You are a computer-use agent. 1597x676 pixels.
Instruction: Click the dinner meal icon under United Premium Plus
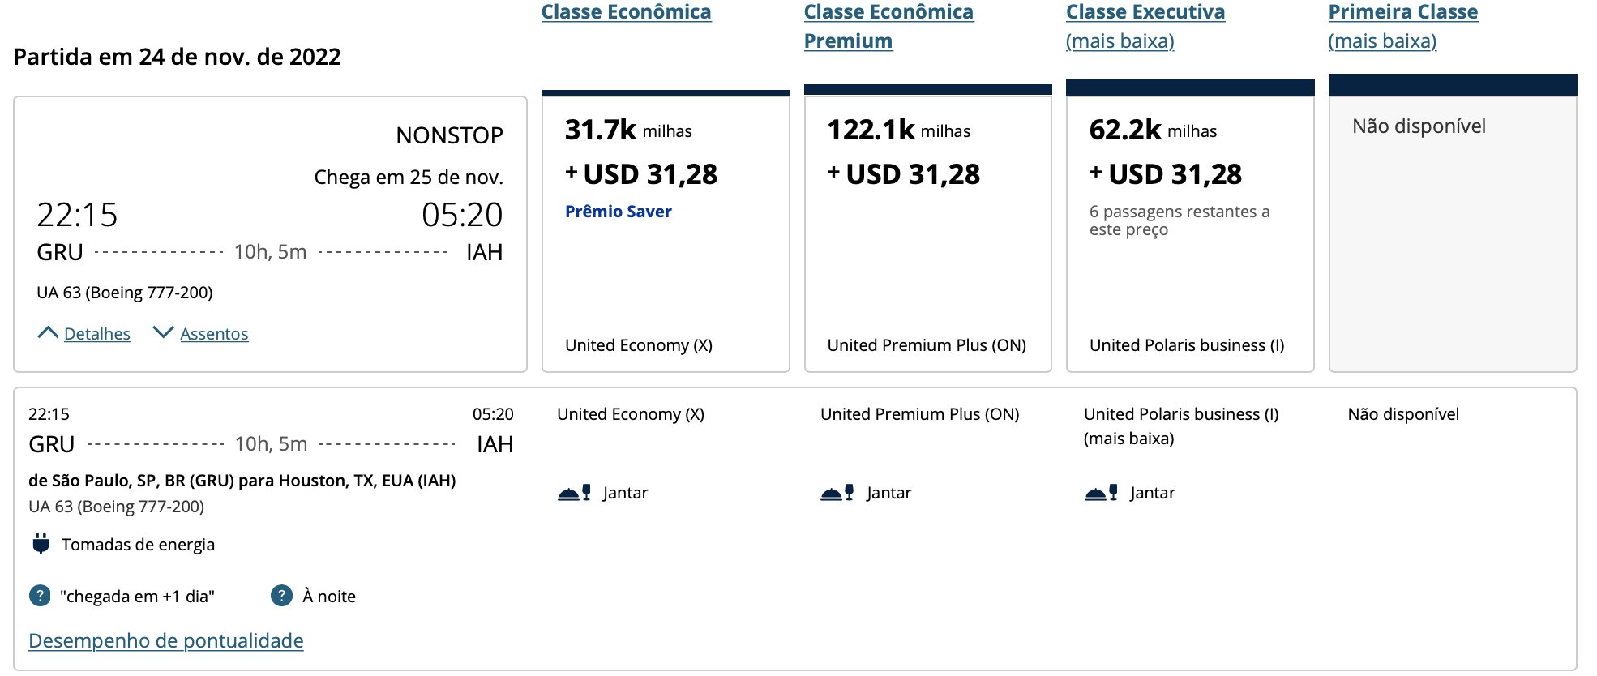[837, 493]
